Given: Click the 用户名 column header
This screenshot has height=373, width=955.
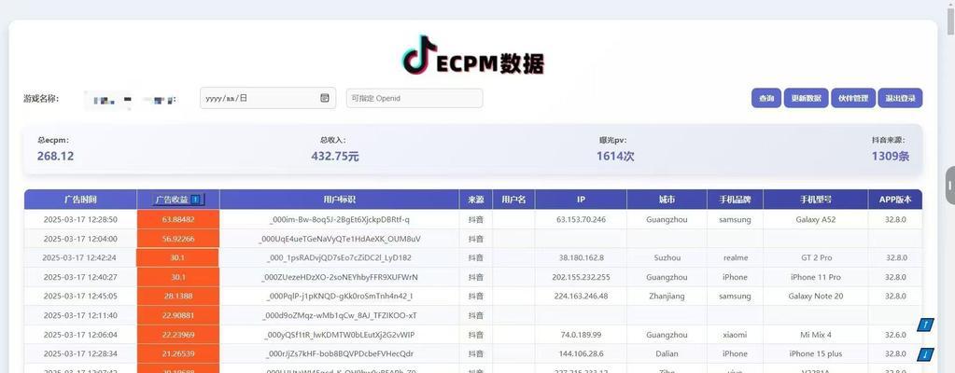Looking at the screenshot, I should [x=513, y=200].
